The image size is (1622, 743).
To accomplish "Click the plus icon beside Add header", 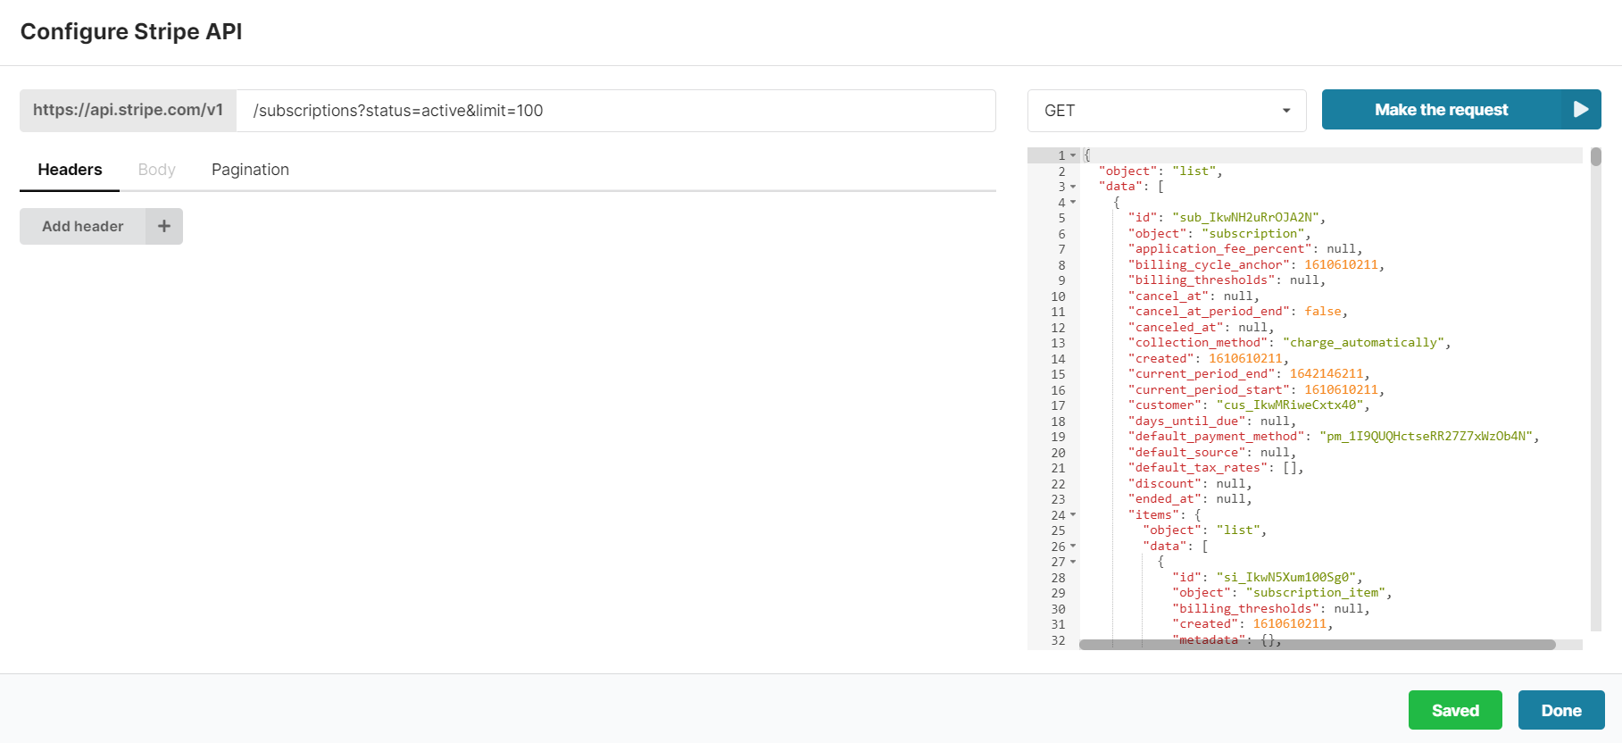I will [164, 227].
